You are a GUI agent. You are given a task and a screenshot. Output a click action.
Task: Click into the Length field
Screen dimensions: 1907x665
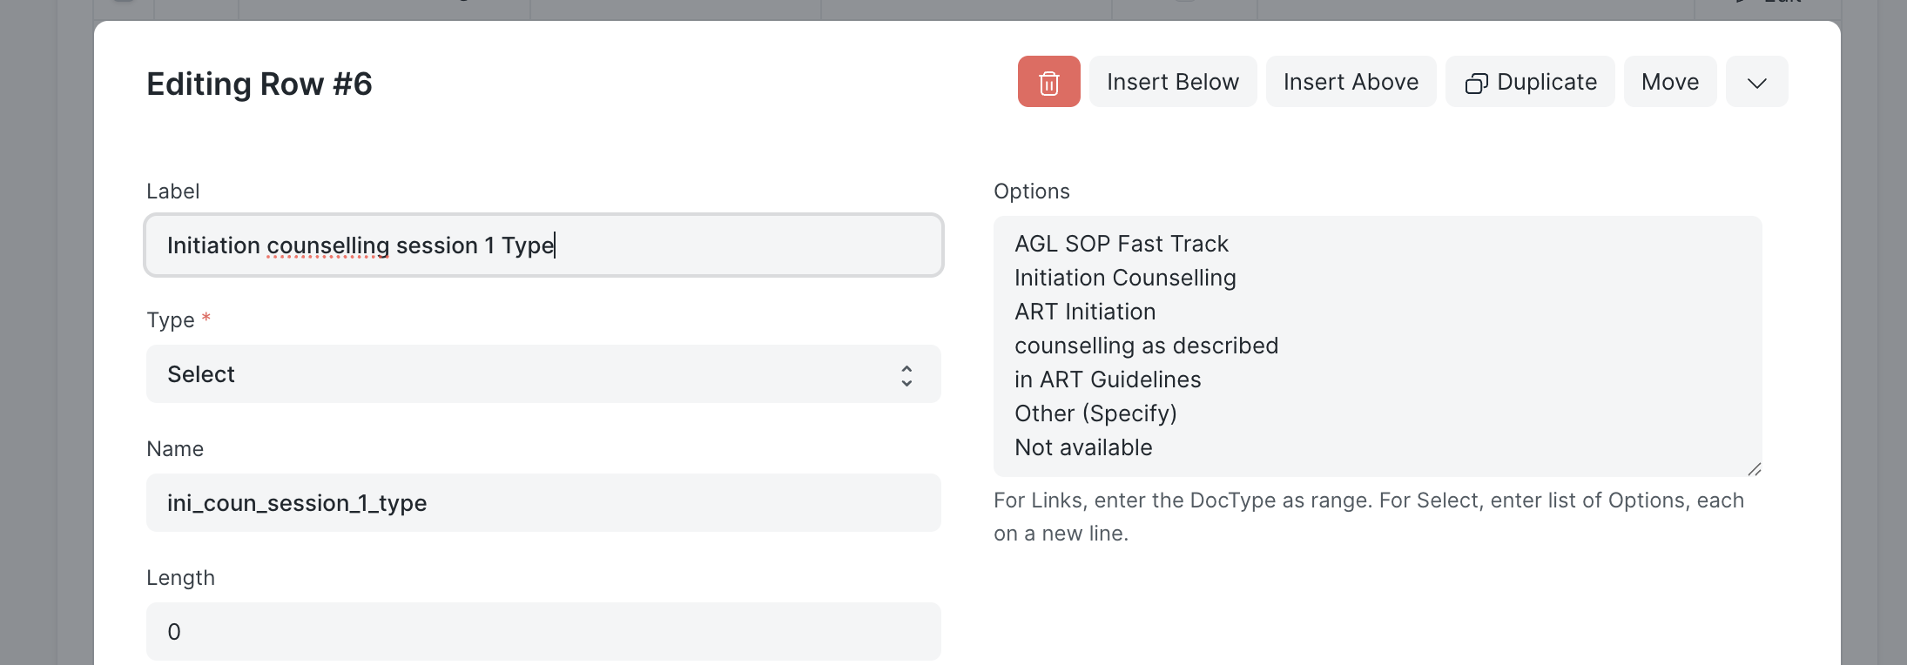543,632
